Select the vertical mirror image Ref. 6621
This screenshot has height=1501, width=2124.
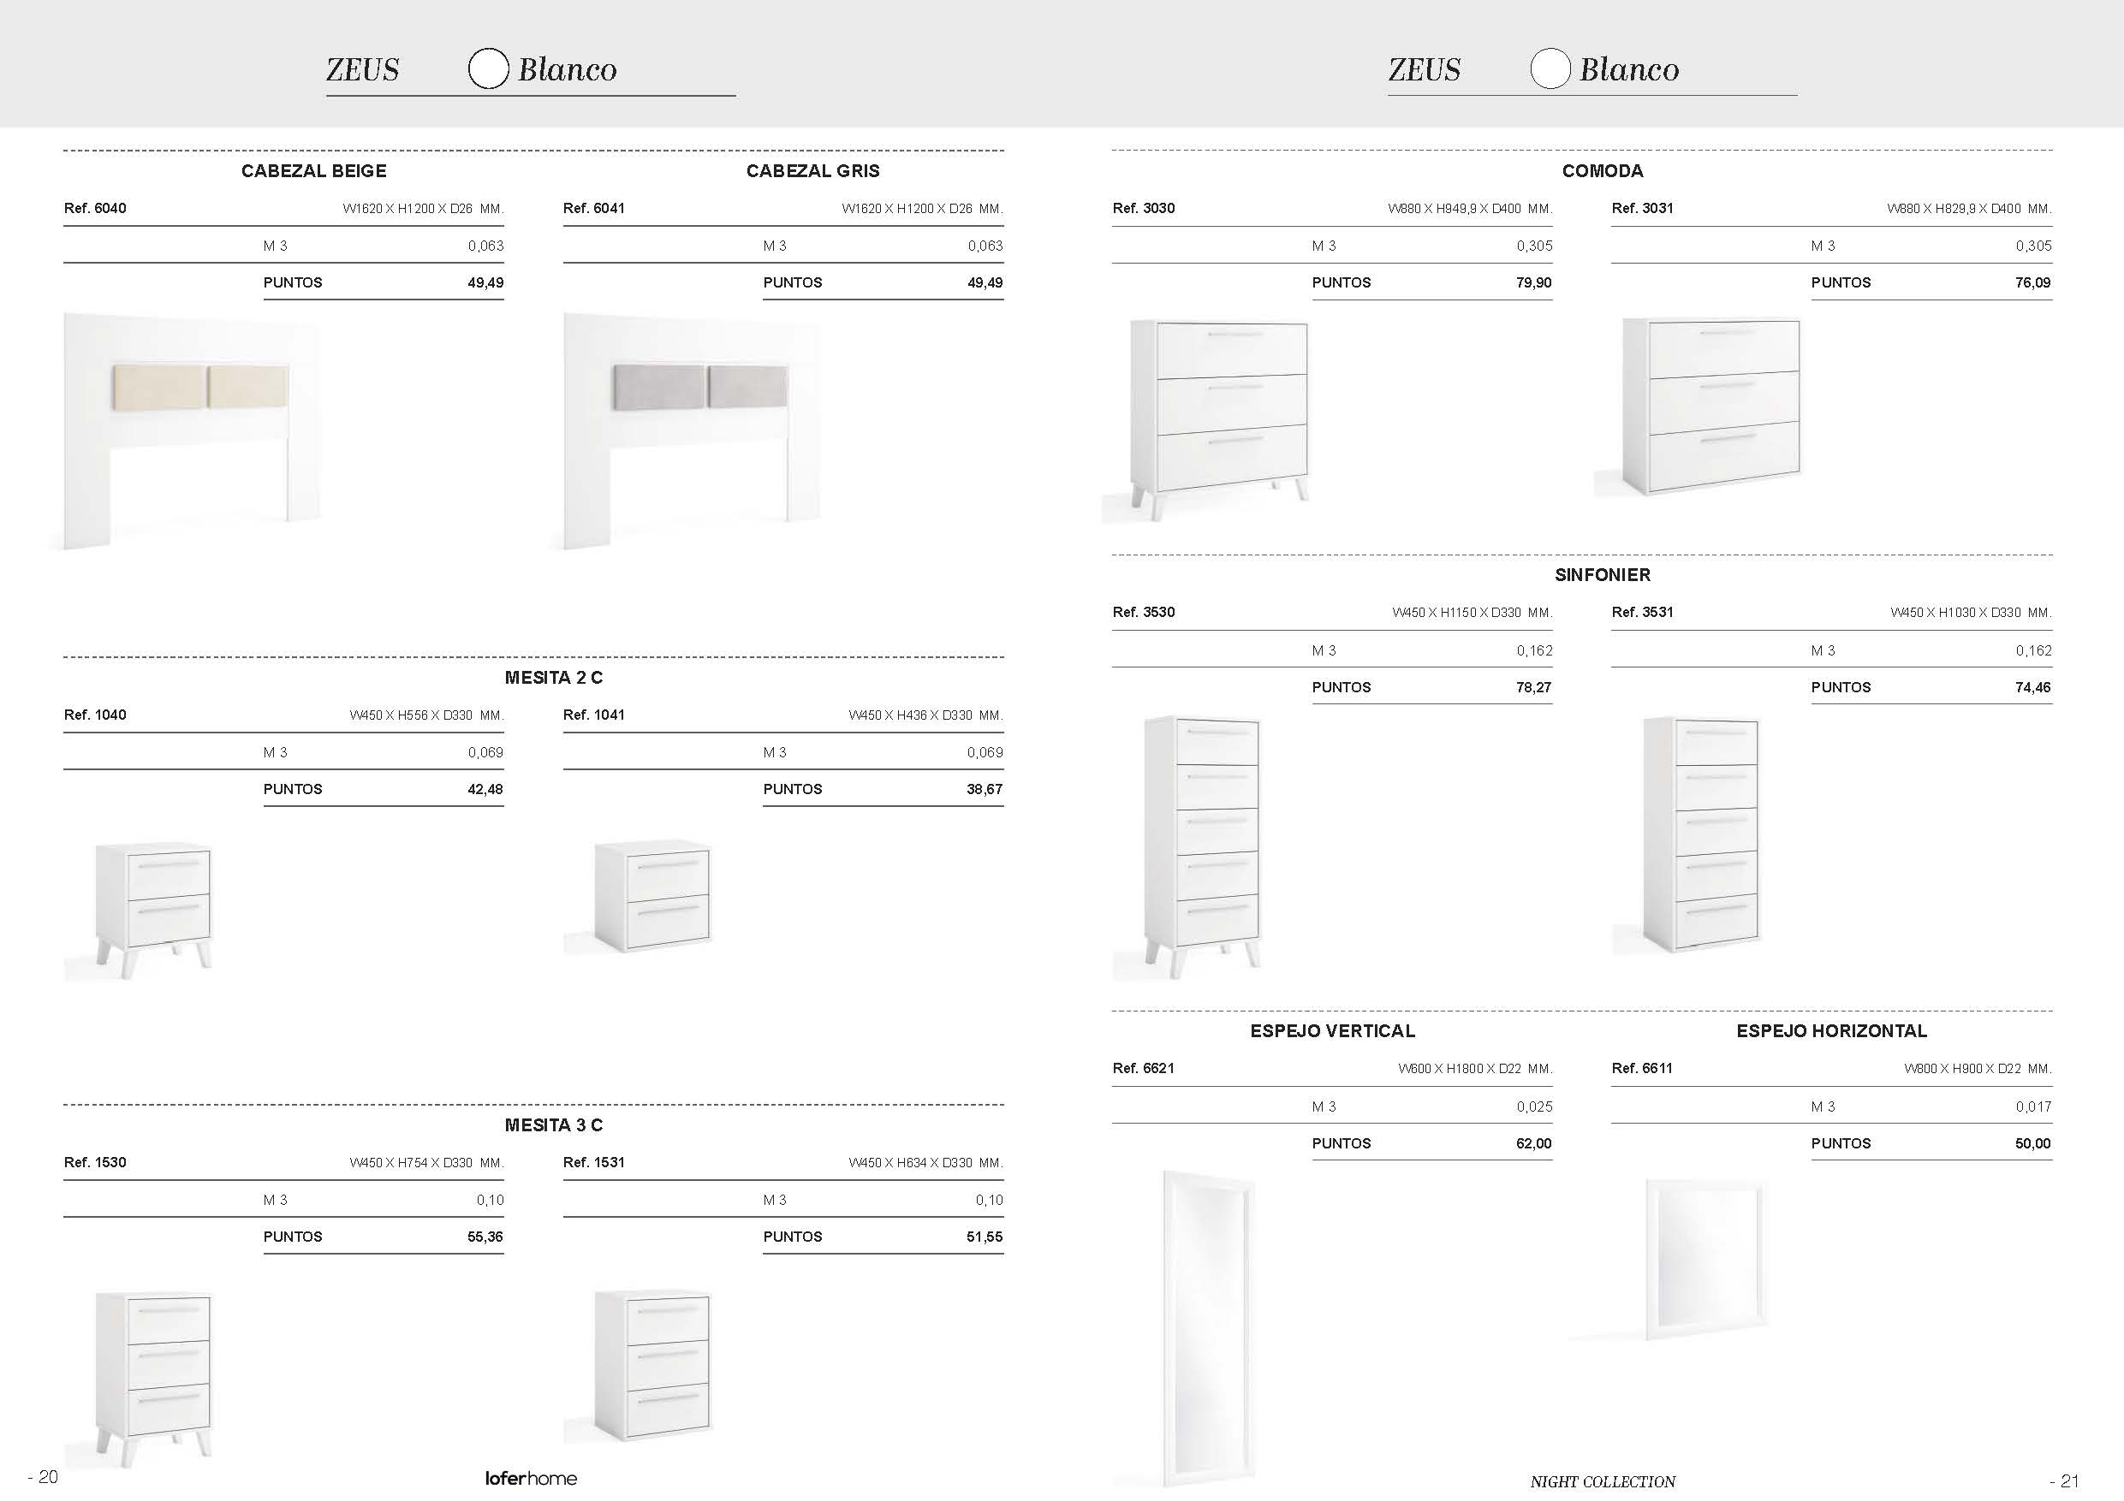1209,1328
